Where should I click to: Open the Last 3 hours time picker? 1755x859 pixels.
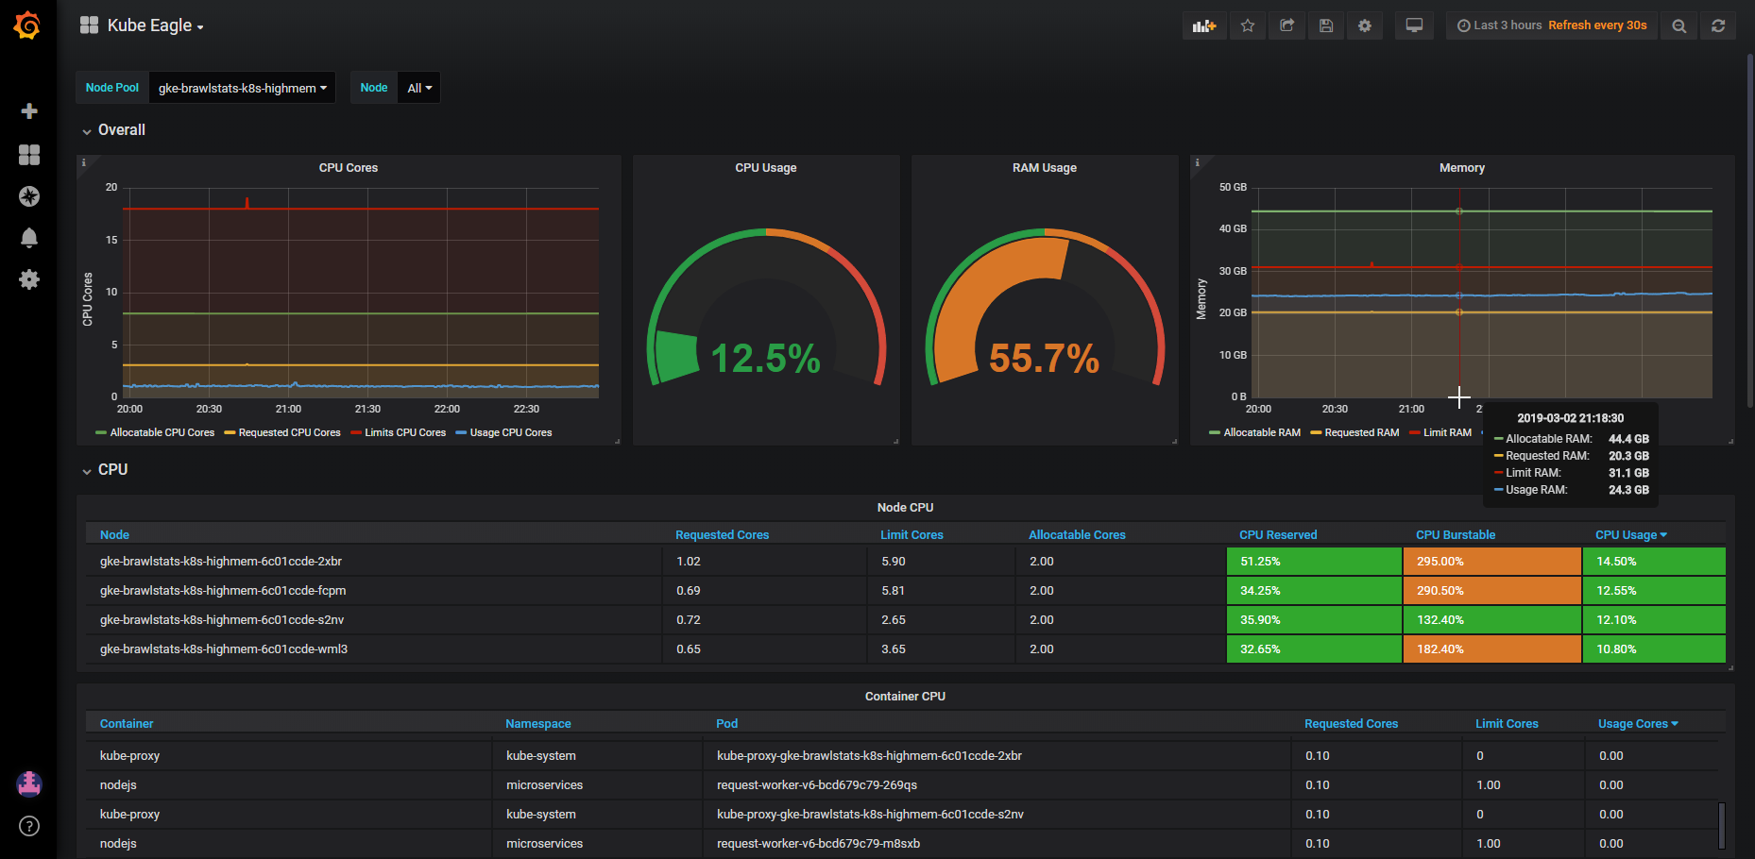point(1551,25)
